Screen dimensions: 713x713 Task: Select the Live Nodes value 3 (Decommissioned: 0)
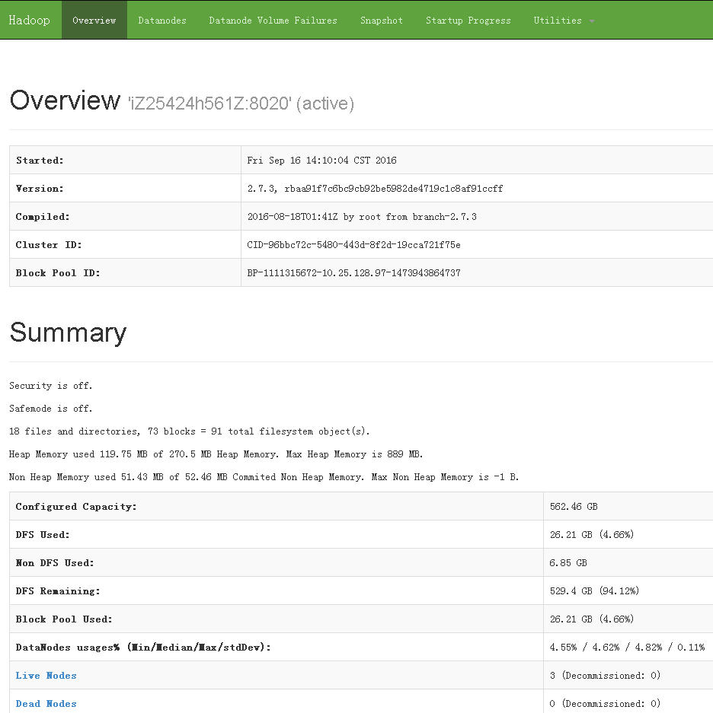[605, 675]
